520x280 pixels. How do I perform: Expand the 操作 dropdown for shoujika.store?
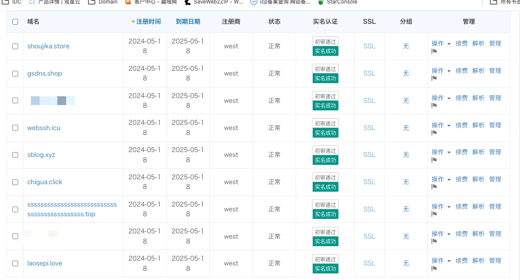click(x=441, y=44)
